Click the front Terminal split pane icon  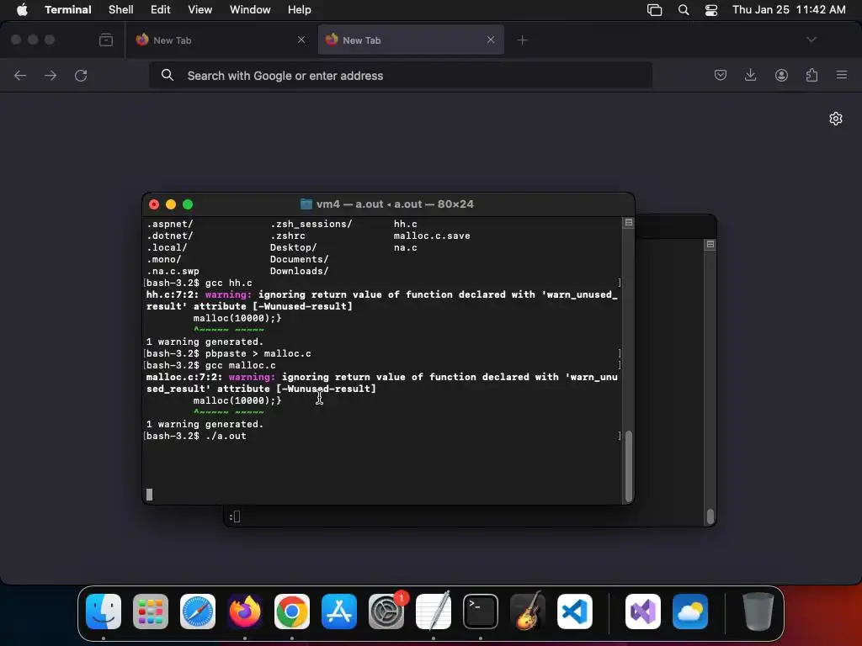pyautogui.click(x=628, y=222)
